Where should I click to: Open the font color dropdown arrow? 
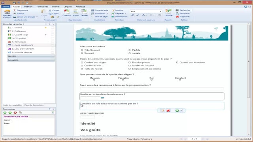tap(147, 15)
